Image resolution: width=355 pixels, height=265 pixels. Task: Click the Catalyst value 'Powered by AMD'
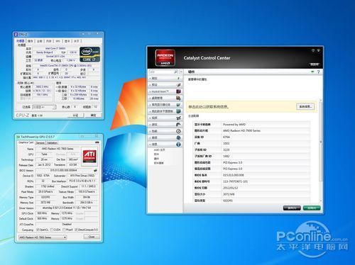point(234,125)
